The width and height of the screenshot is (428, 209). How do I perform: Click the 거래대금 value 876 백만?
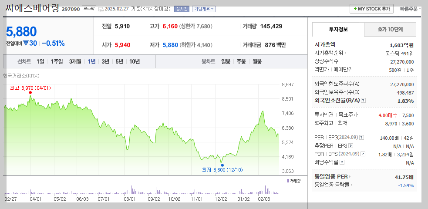pos(276,45)
